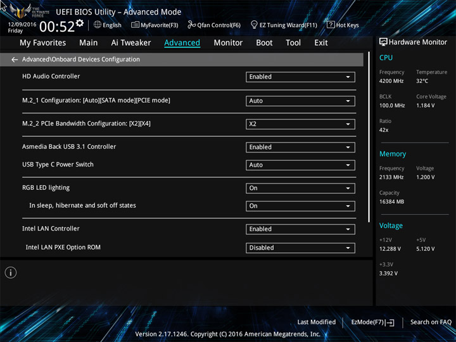Screen dimensions: 456x342
Task: Click the 1.184 V core voltage value
Action: pyautogui.click(x=425, y=106)
